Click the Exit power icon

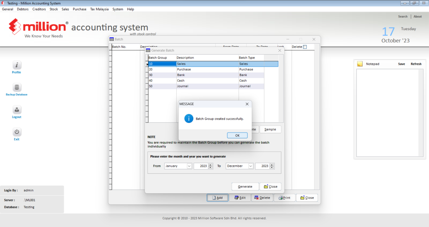point(16,132)
